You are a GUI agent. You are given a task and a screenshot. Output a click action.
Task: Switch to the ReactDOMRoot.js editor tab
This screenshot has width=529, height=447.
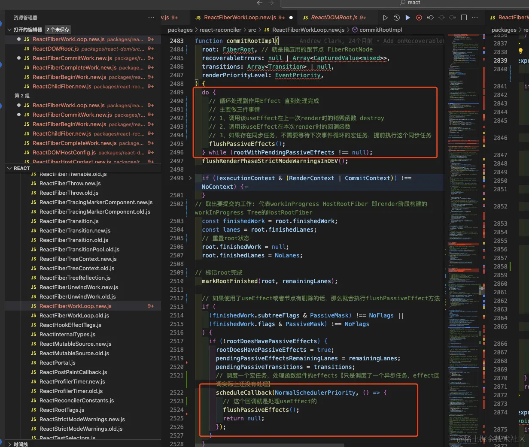click(x=334, y=18)
